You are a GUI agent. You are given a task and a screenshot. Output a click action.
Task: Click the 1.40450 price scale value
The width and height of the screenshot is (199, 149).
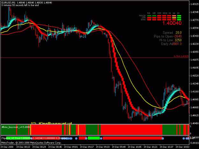(194, 123)
